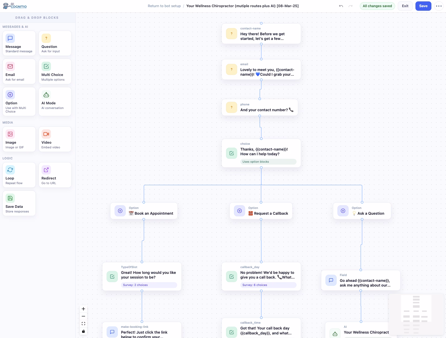Select the Image block icon
Image resolution: width=446 pixels, height=338 pixels.
tap(10, 134)
